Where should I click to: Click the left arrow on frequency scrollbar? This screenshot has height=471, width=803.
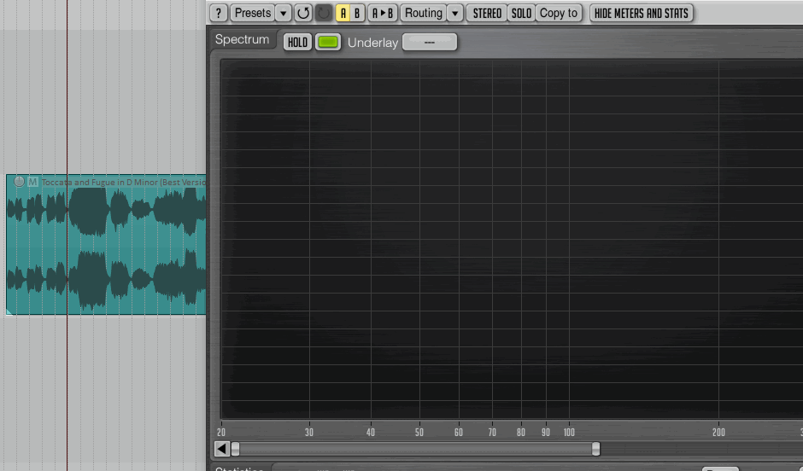point(221,449)
